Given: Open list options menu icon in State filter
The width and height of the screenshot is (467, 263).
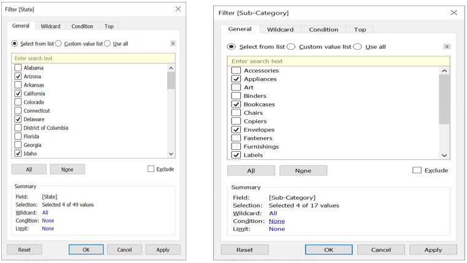Looking at the screenshot, I should coord(173,44).
